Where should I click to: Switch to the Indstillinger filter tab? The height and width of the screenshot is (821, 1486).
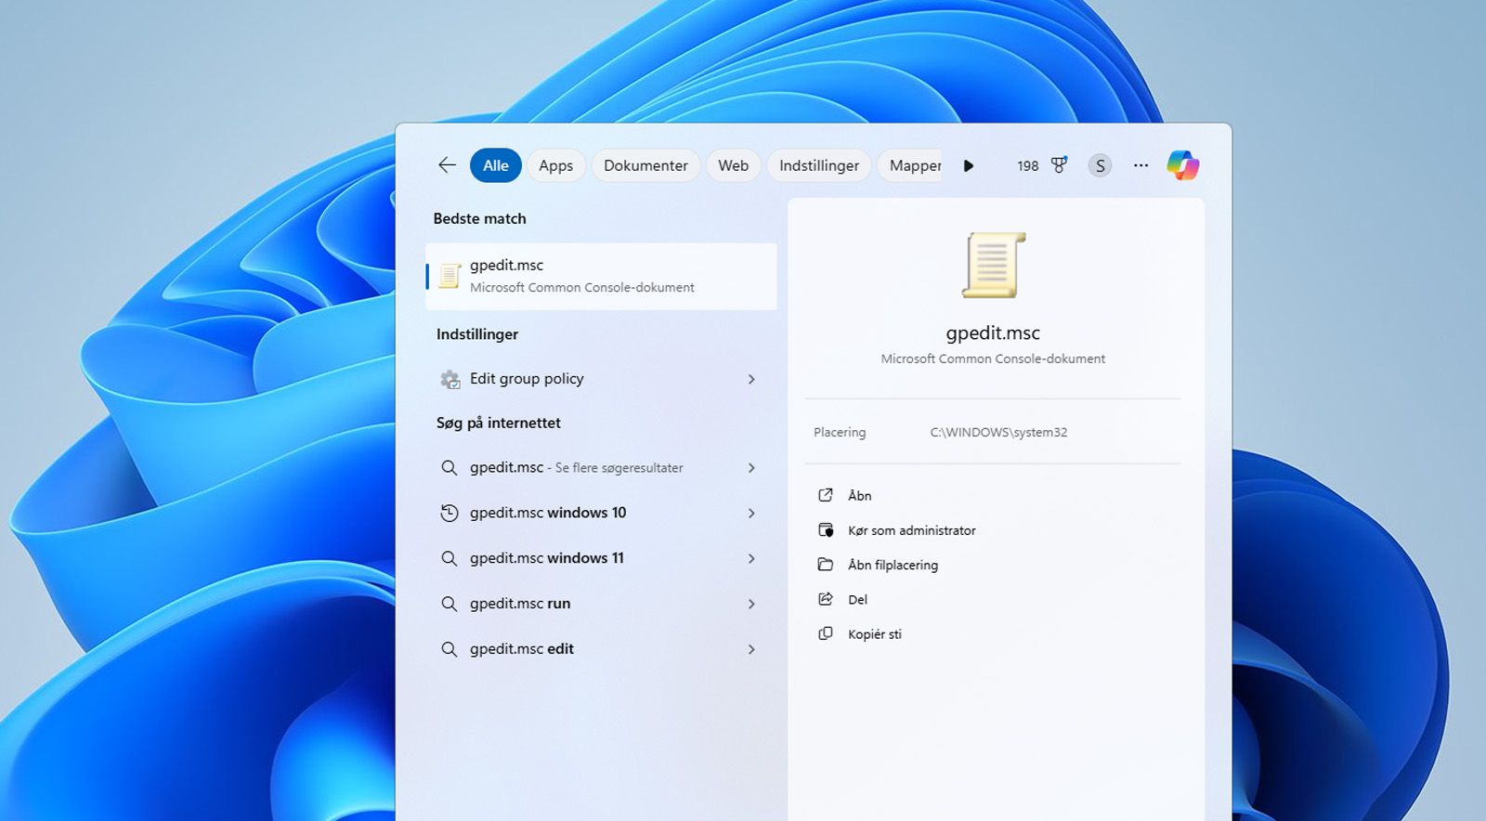pyautogui.click(x=819, y=165)
